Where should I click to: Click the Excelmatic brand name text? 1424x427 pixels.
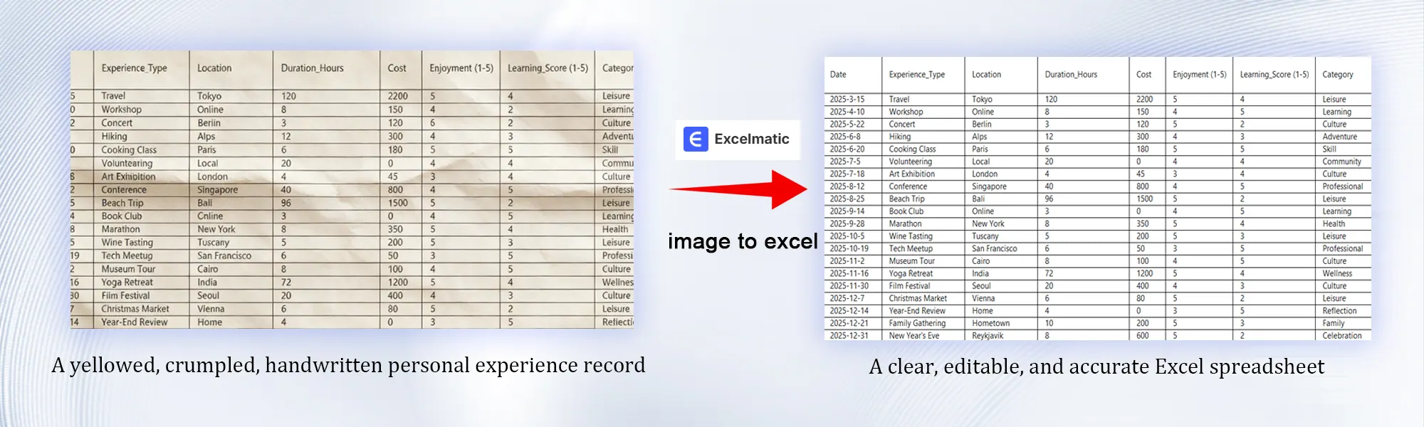(751, 139)
